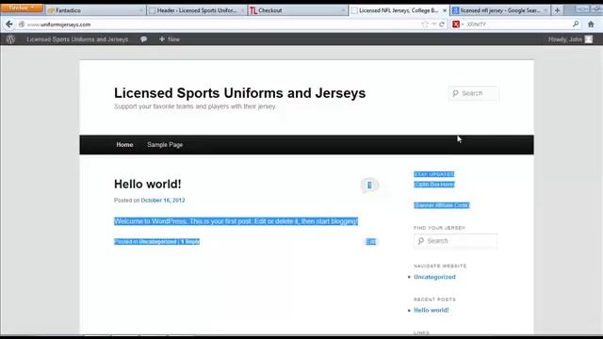Click the Optin Box Here text in sidebar
This screenshot has height=339, width=603.
tap(434, 185)
